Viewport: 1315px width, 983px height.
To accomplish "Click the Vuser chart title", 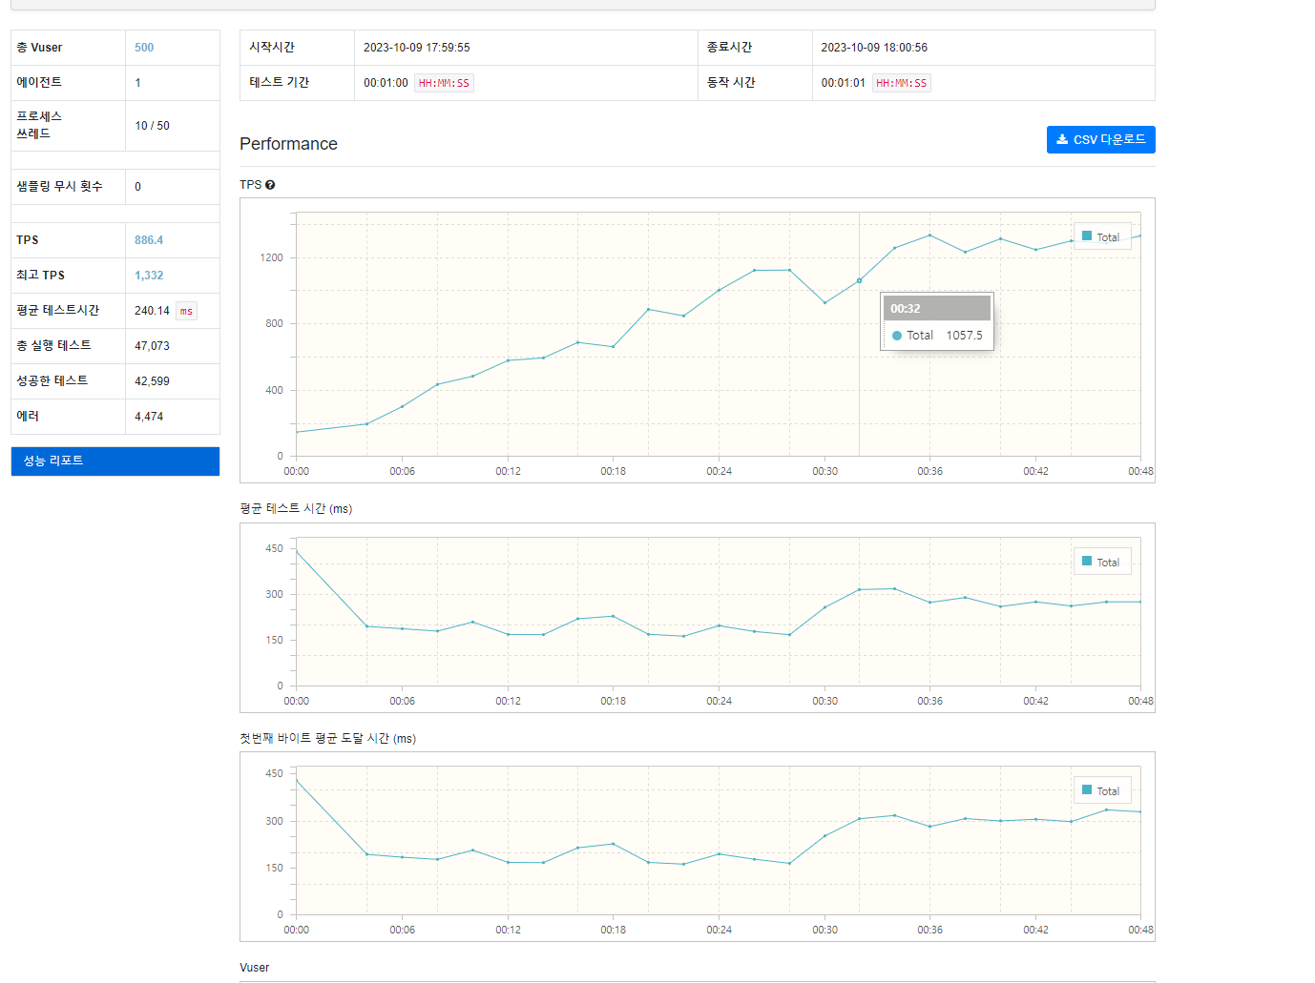I will 255,968.
